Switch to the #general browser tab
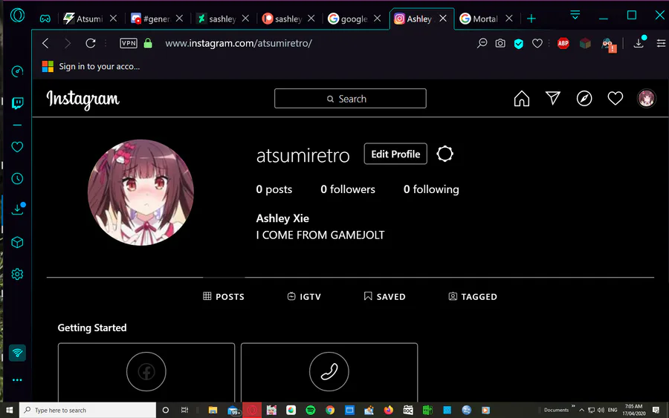 pyautogui.click(x=151, y=19)
